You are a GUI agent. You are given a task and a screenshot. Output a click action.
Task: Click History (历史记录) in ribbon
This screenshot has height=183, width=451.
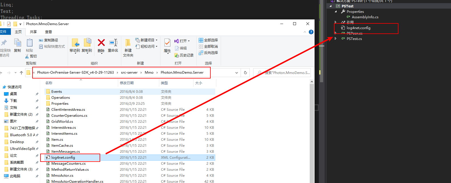(x=184, y=55)
